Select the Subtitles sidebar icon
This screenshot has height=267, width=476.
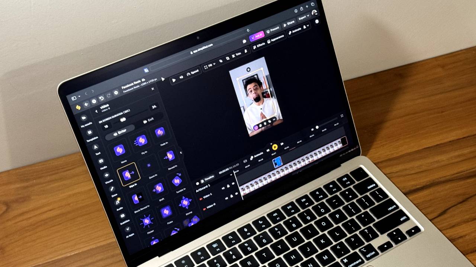[x=122, y=215]
